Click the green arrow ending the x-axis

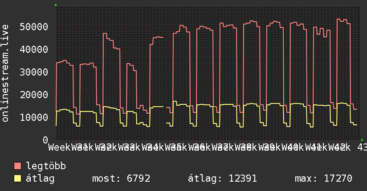pos(362,140)
